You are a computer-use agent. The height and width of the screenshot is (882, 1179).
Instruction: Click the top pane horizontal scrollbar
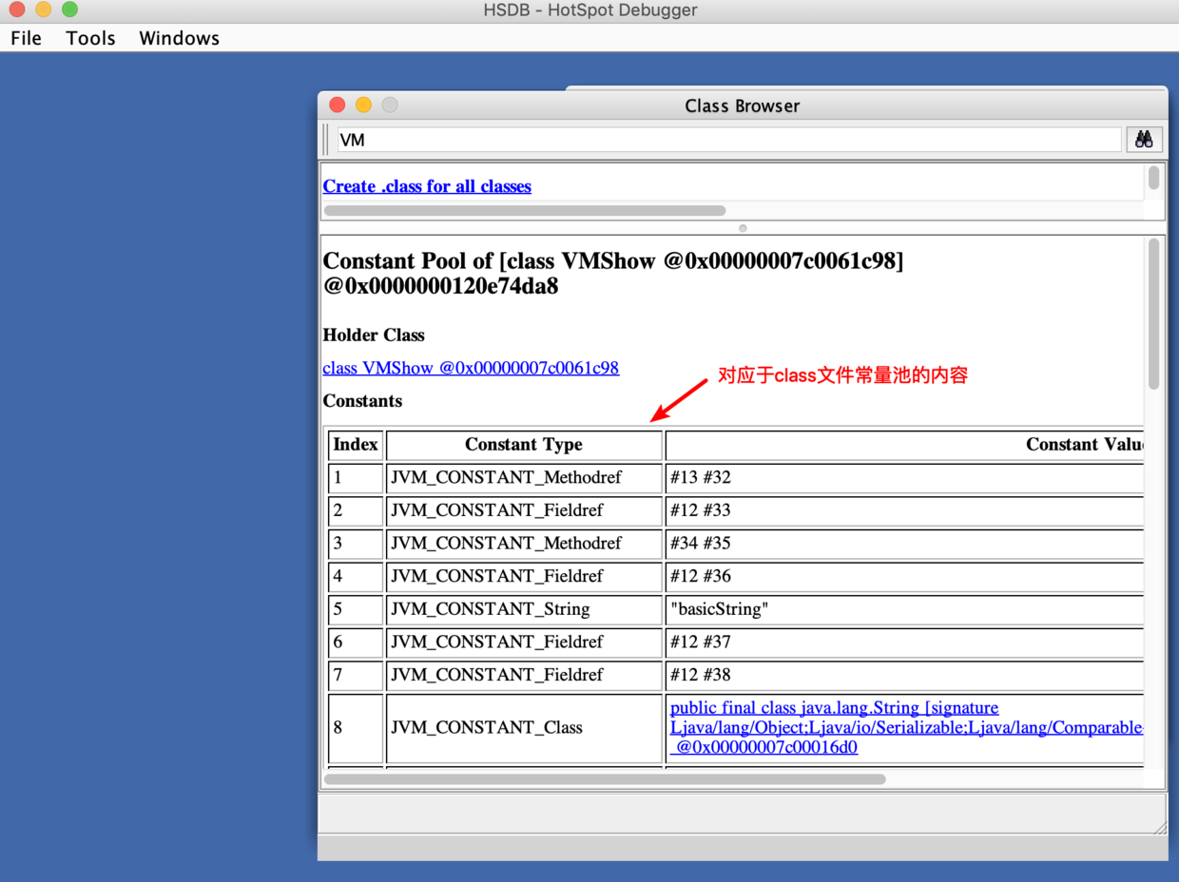[524, 211]
